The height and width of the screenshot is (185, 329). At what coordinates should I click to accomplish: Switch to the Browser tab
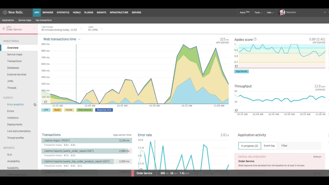coord(48,12)
